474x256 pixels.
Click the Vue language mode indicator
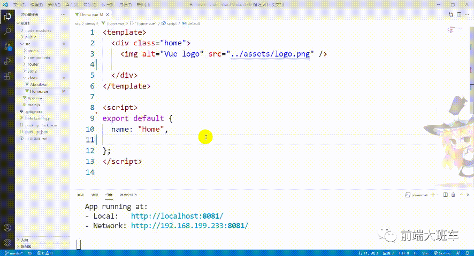[425, 253]
